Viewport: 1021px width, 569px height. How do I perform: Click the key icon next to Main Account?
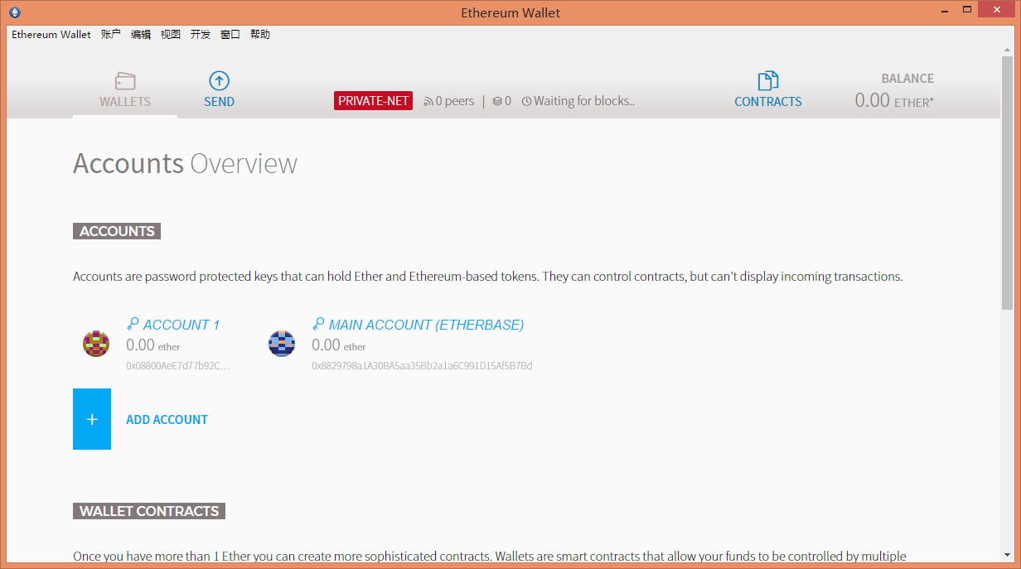coord(318,325)
